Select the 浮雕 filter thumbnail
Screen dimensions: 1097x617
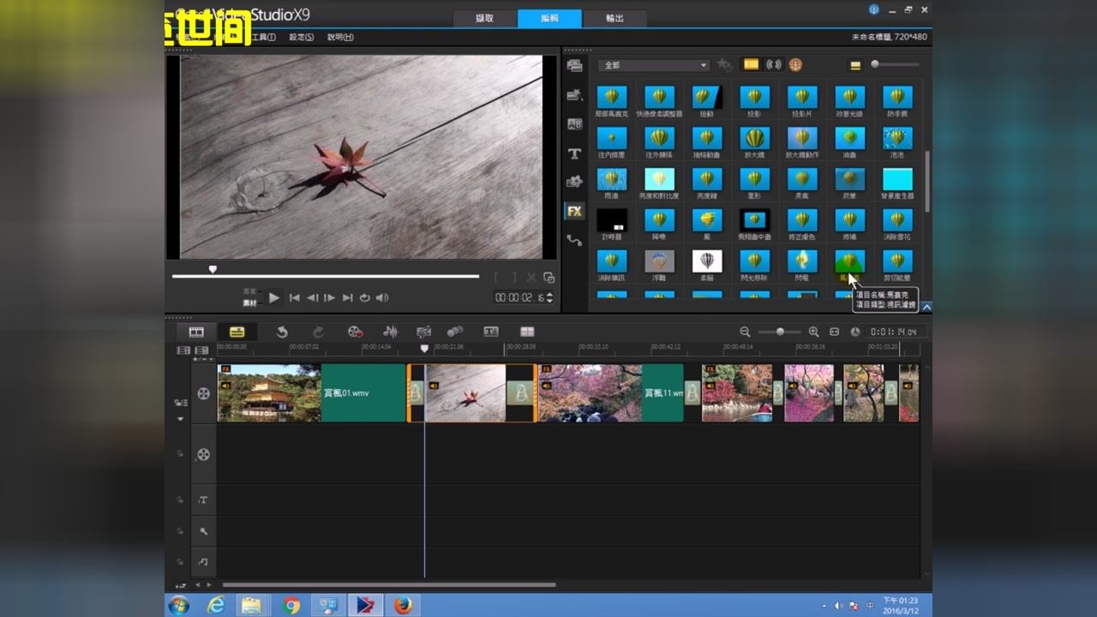pyautogui.click(x=659, y=261)
